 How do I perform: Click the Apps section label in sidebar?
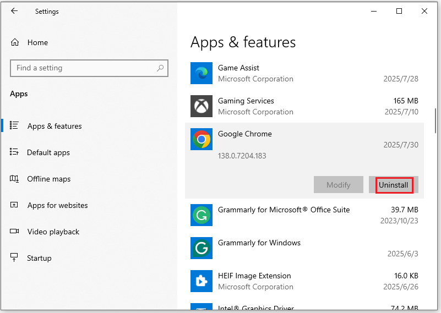pos(19,94)
